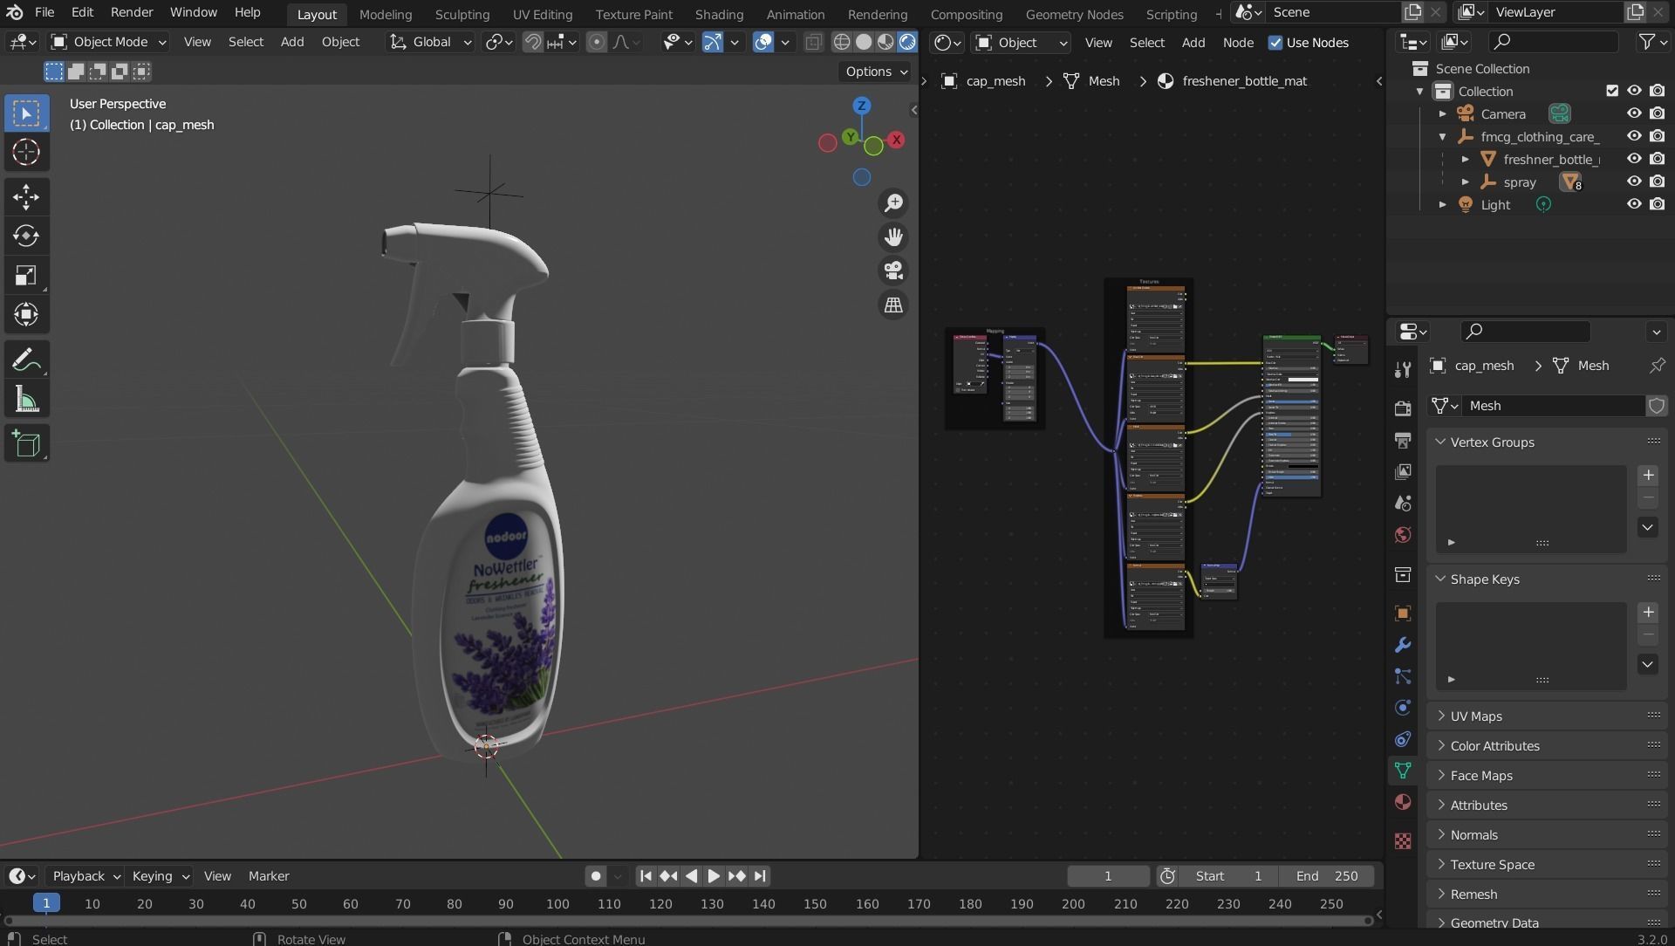The width and height of the screenshot is (1675, 946).
Task: Switch to the Shading workspace tab
Action: coord(719,14)
